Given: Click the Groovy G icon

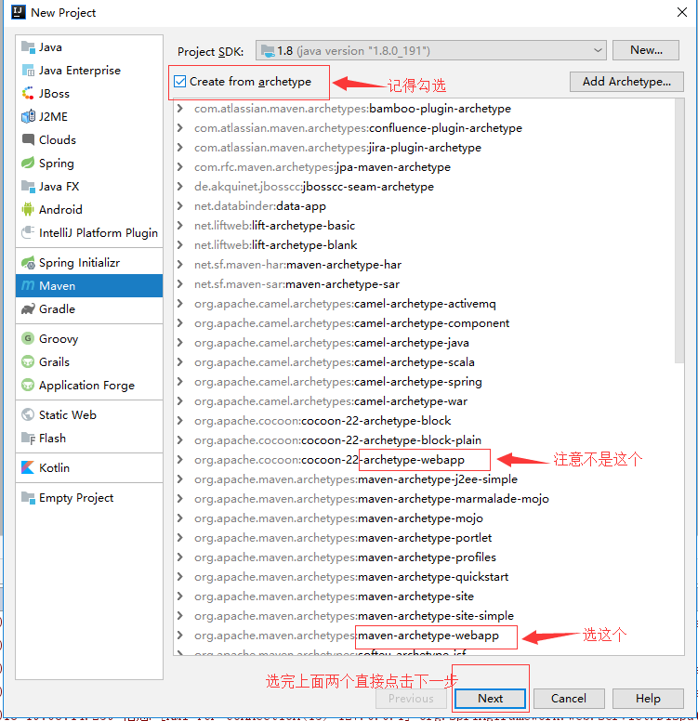Looking at the screenshot, I should [x=28, y=338].
